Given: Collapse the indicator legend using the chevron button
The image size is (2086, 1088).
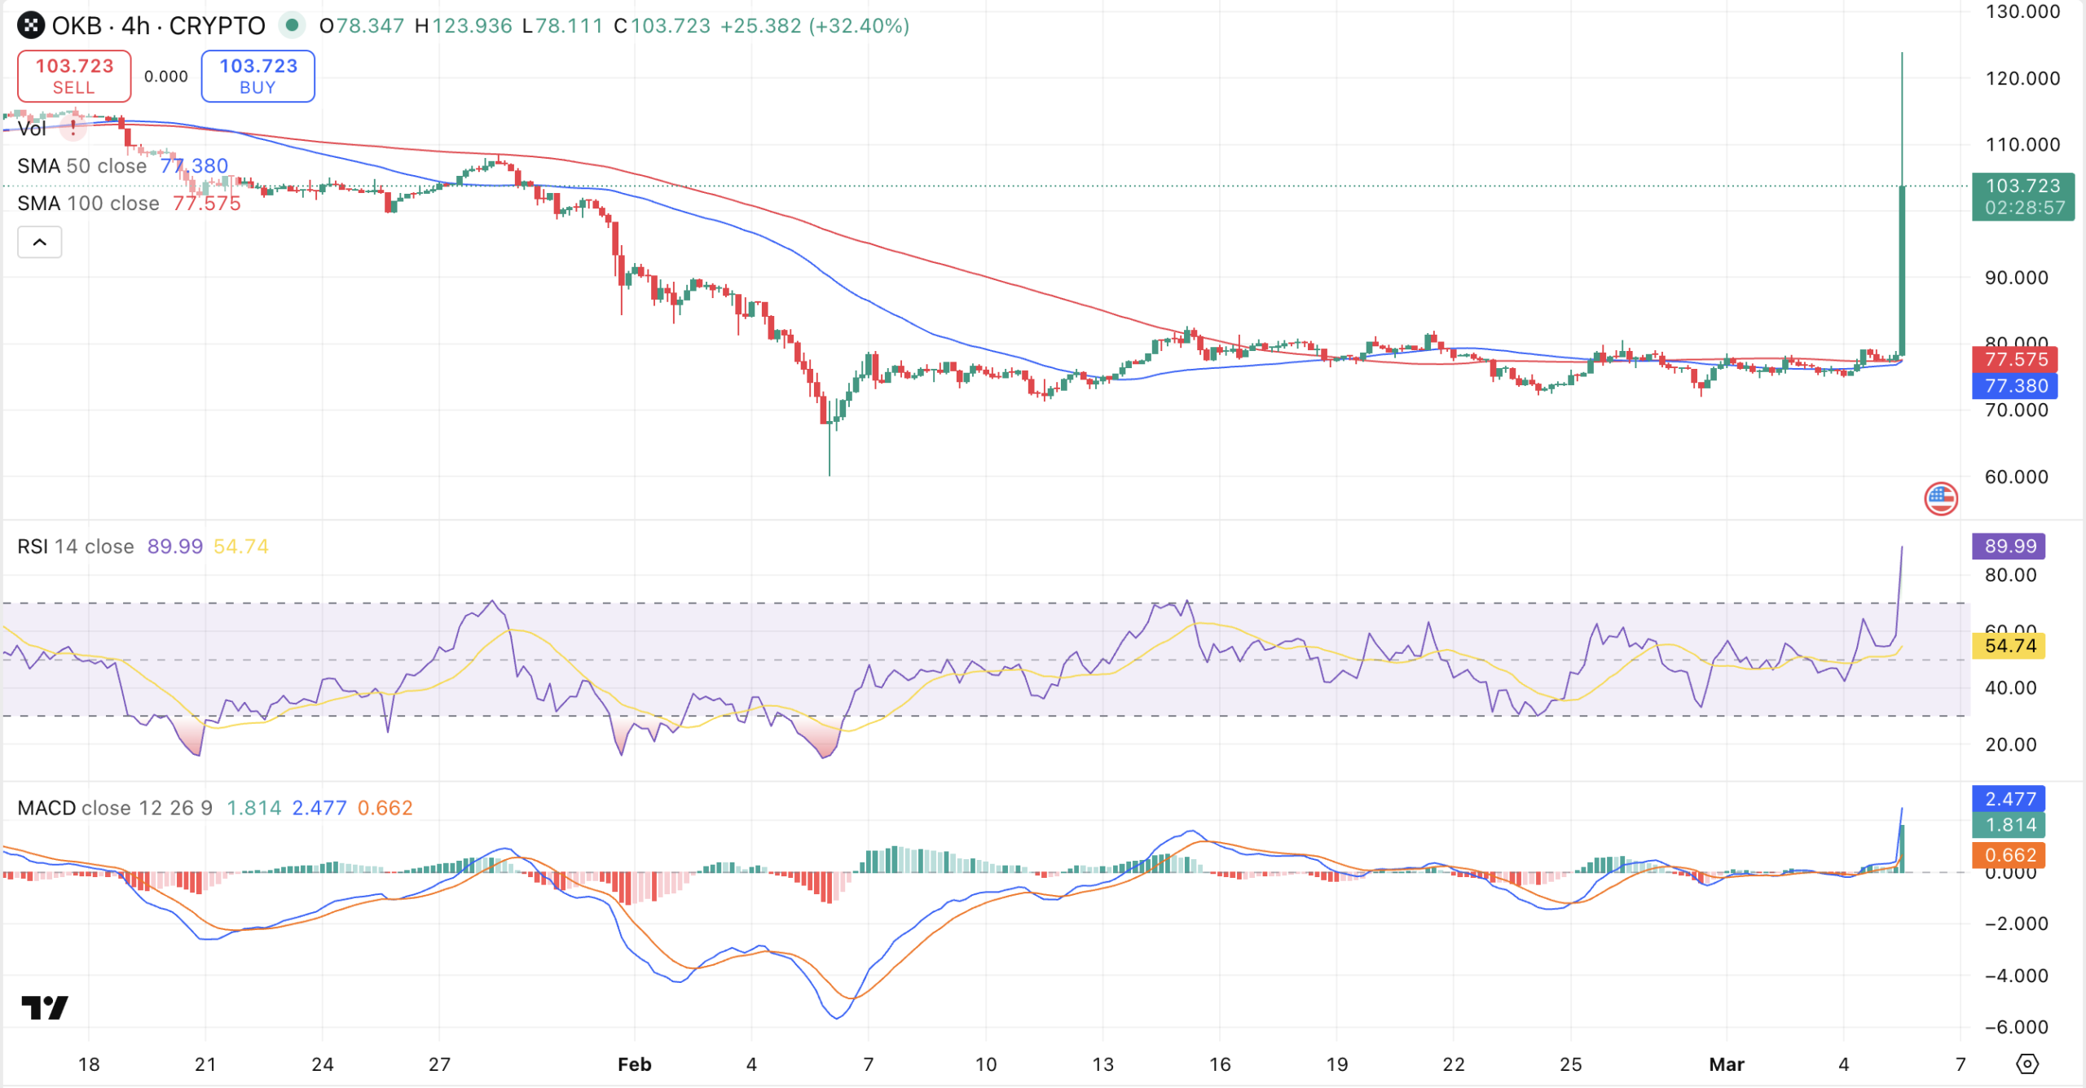Looking at the screenshot, I should pos(38,242).
